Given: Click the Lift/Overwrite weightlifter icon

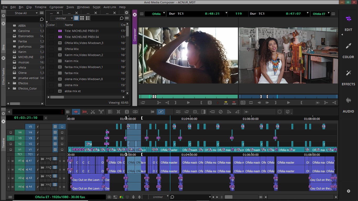Looking at the screenshot, I should pyautogui.click(x=101, y=112).
